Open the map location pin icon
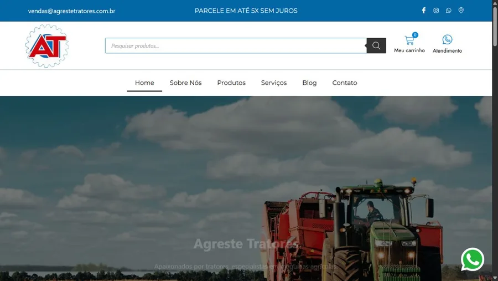The width and height of the screenshot is (498, 281). [x=461, y=11]
